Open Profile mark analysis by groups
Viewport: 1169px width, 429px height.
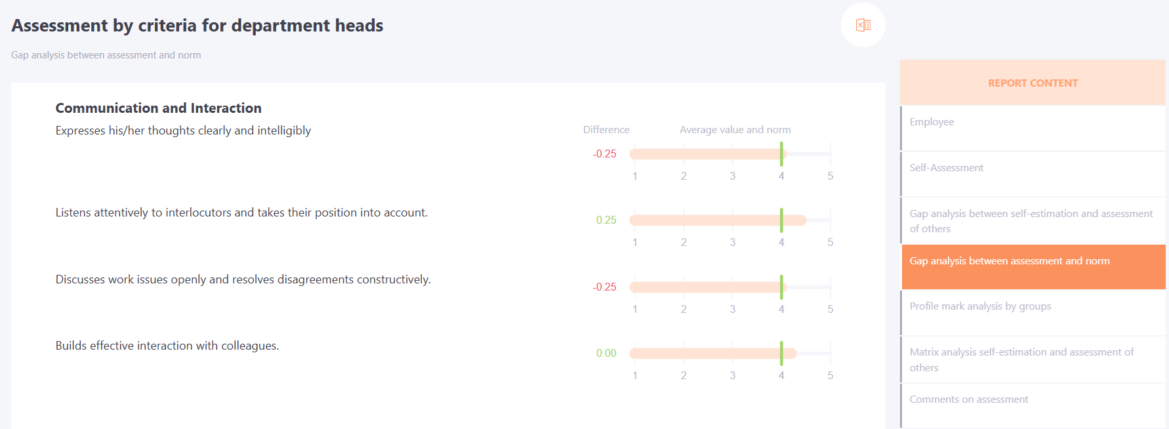tap(1033, 313)
